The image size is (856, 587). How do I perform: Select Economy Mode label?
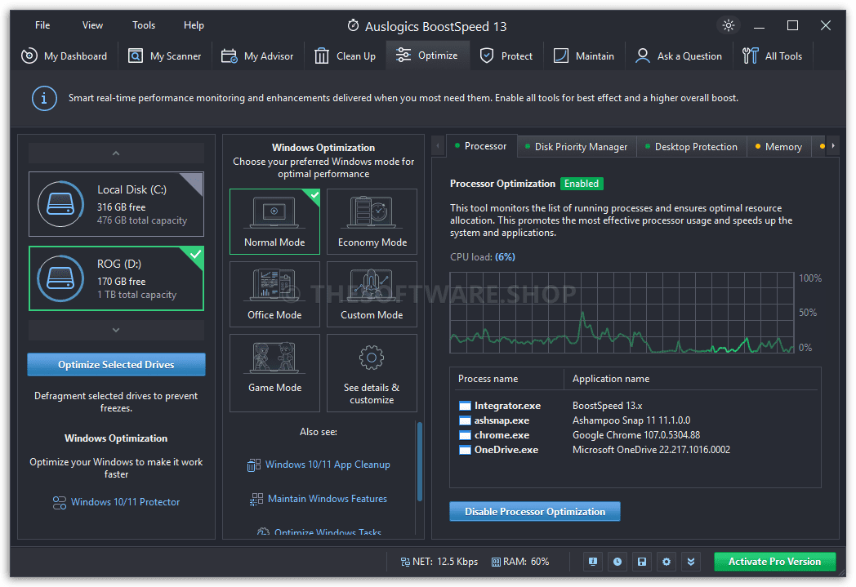point(372,242)
